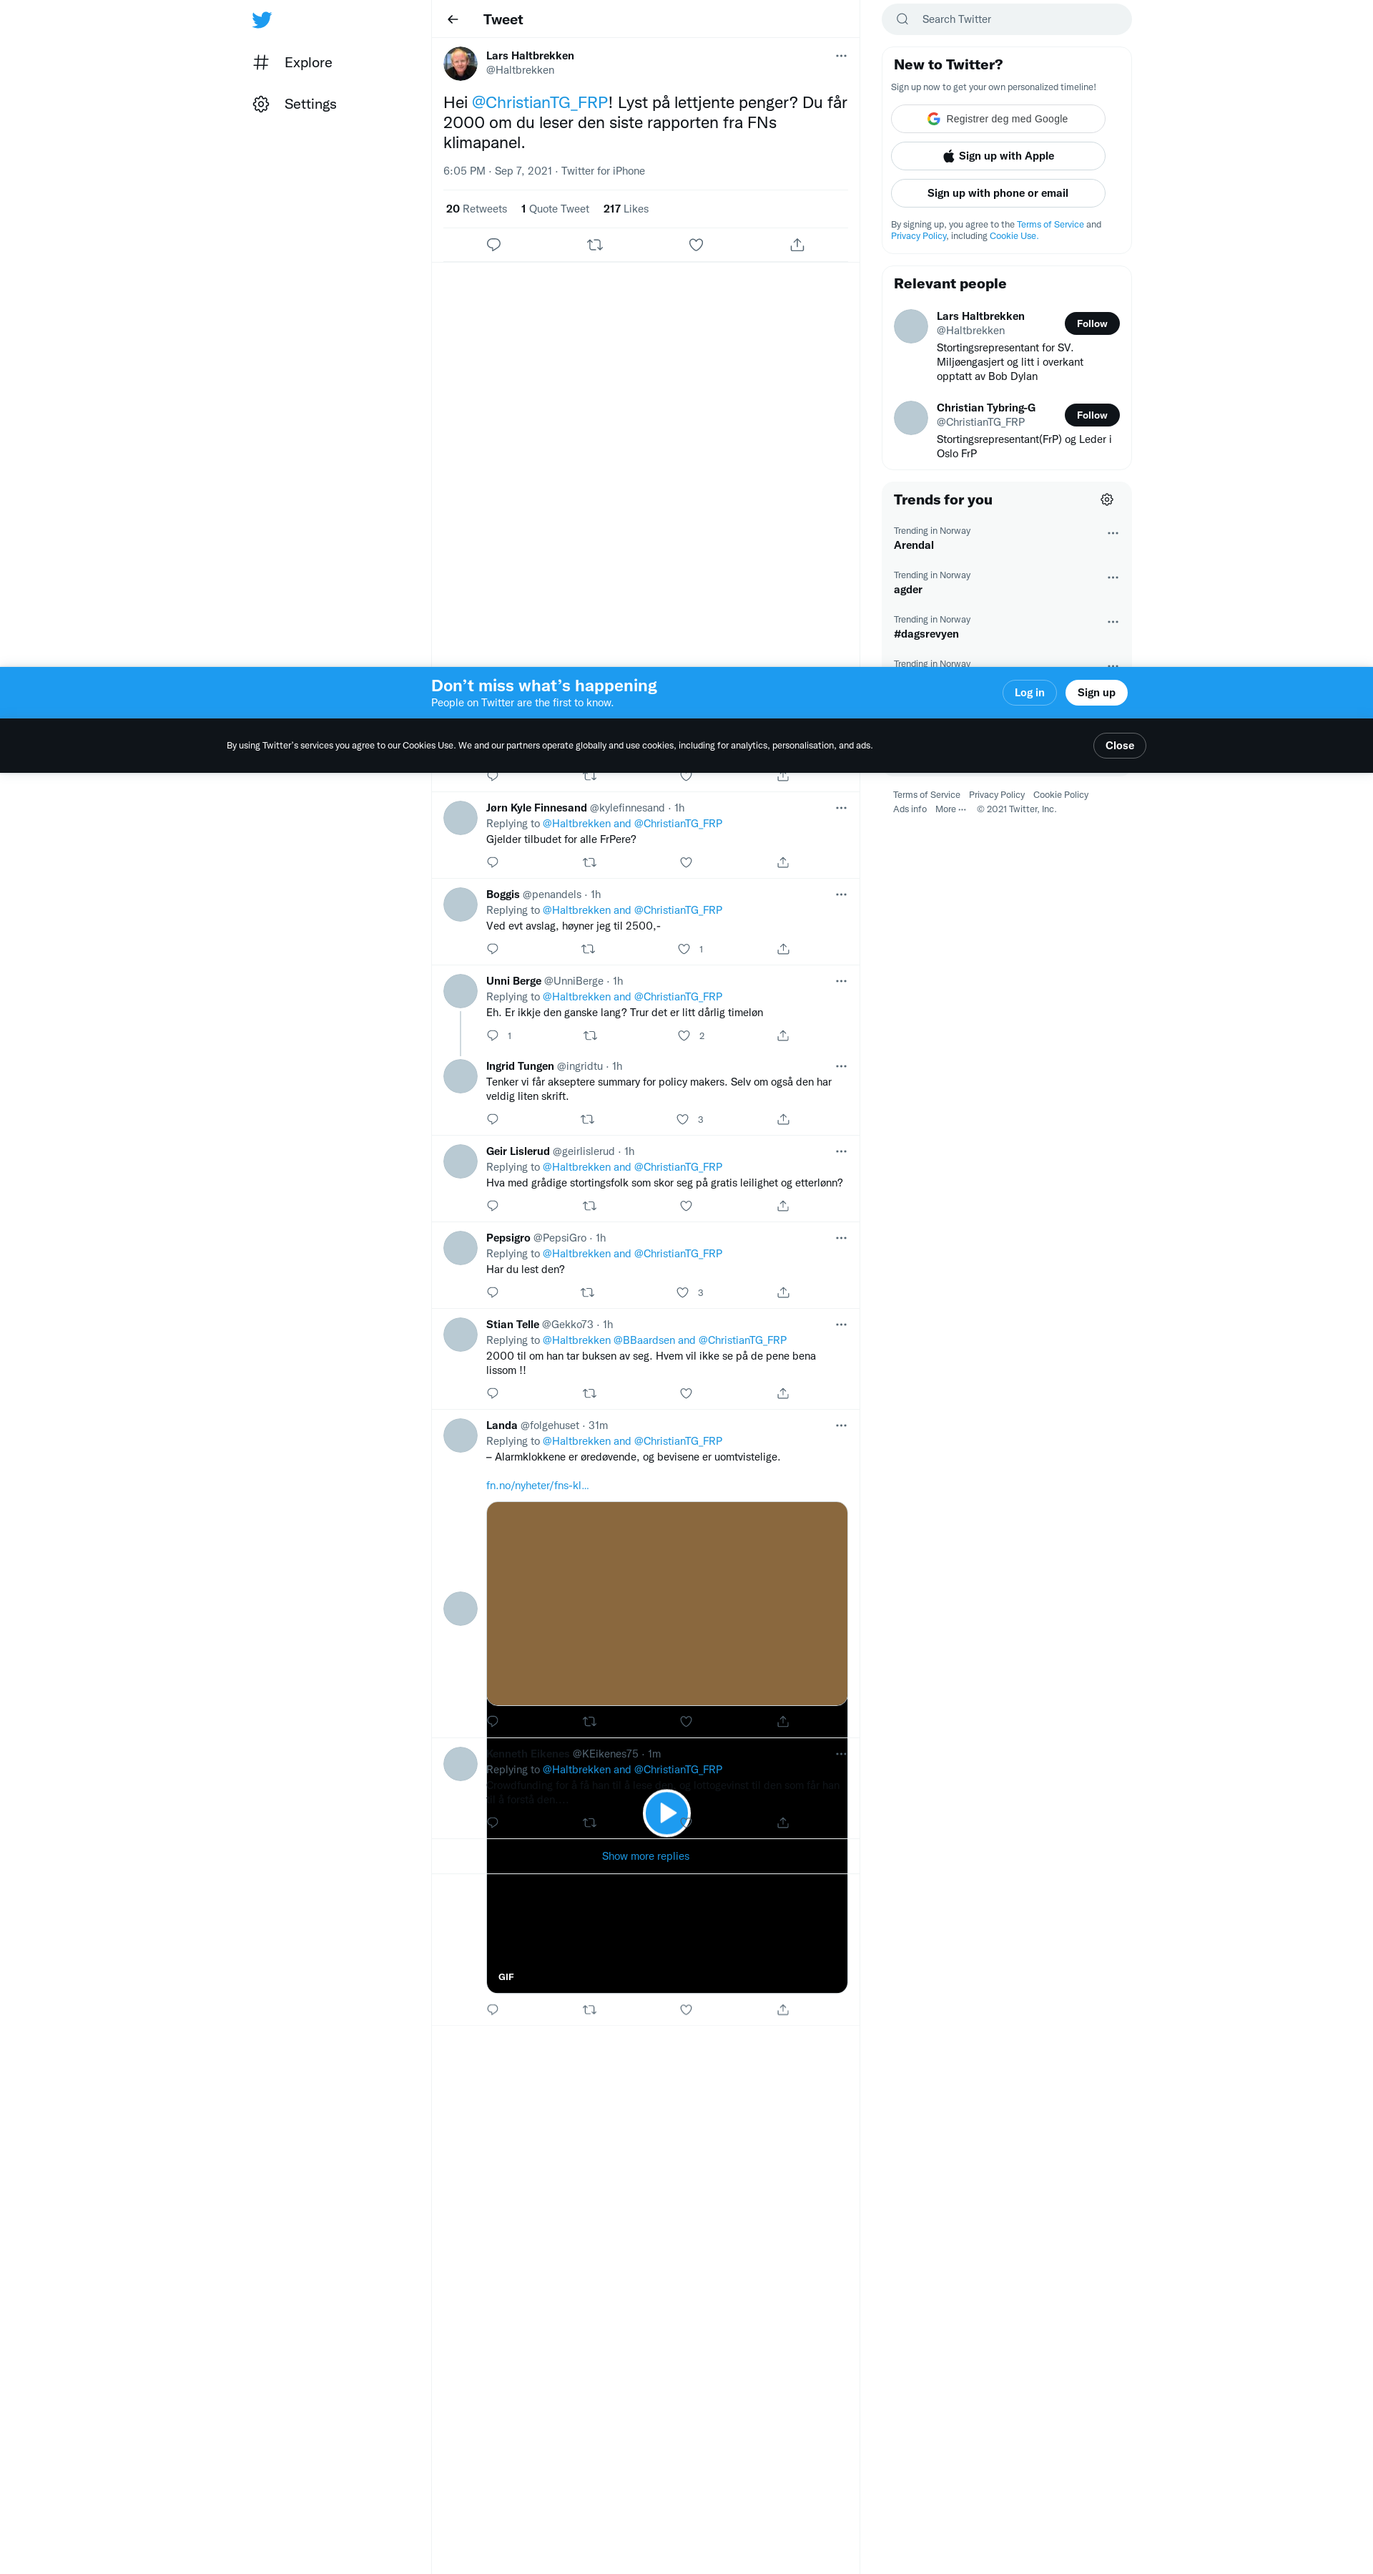Open more options on Lars Haltbrekken's tweet
The image size is (1373, 2574).
(841, 56)
